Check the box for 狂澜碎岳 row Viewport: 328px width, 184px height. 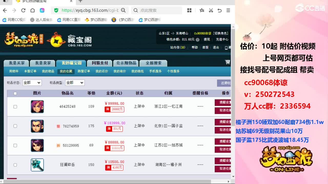click(x=15, y=165)
